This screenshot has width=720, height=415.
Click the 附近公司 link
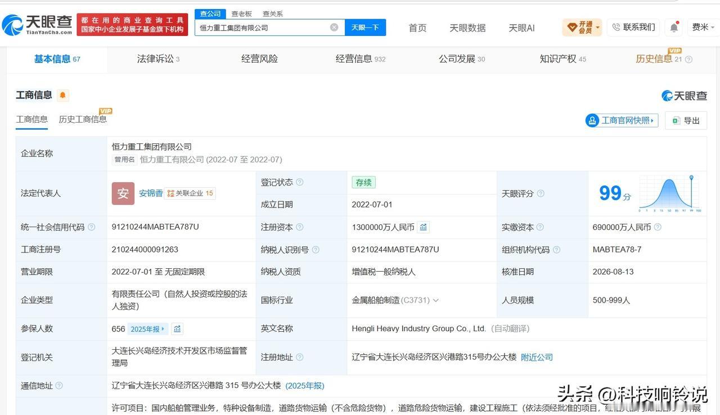click(537, 357)
